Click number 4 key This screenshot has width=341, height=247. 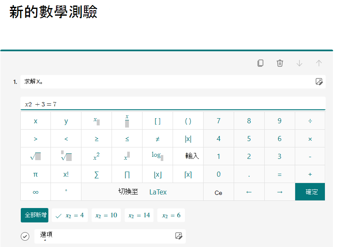coord(218,139)
